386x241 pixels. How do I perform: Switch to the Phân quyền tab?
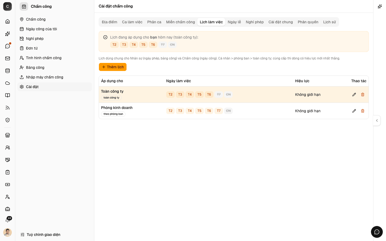[308, 22]
